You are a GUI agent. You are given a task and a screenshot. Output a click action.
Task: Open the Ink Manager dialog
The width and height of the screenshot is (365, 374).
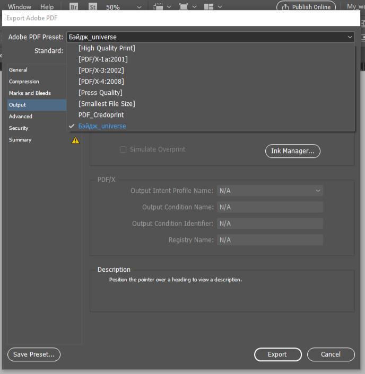click(292, 151)
